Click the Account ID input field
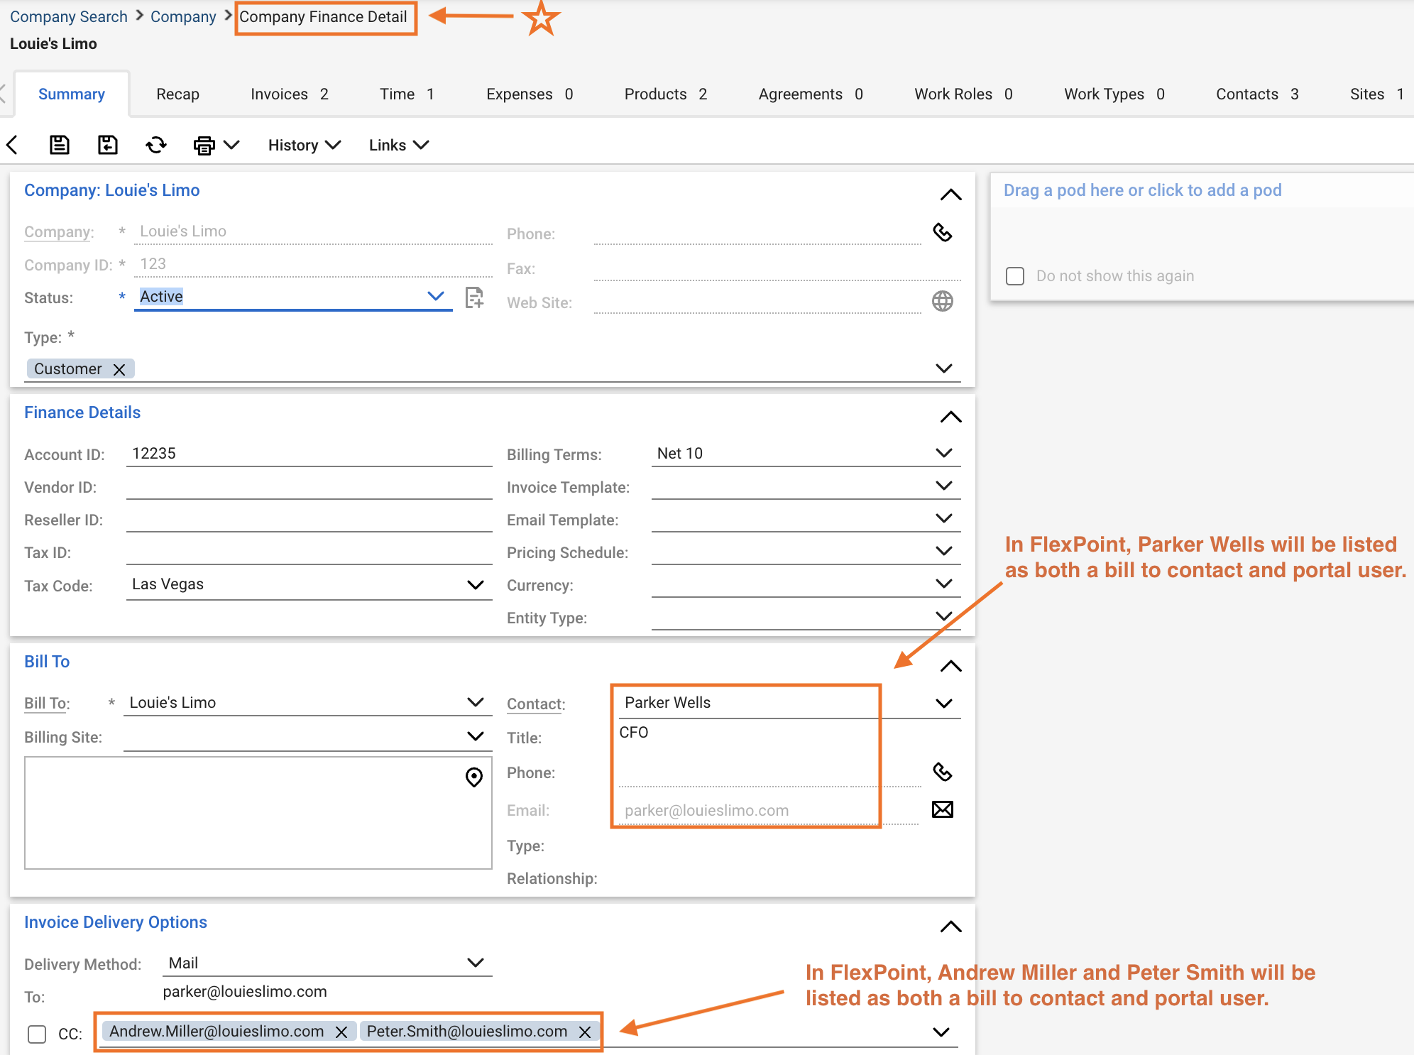Viewport: 1414px width, 1055px height. click(309, 454)
